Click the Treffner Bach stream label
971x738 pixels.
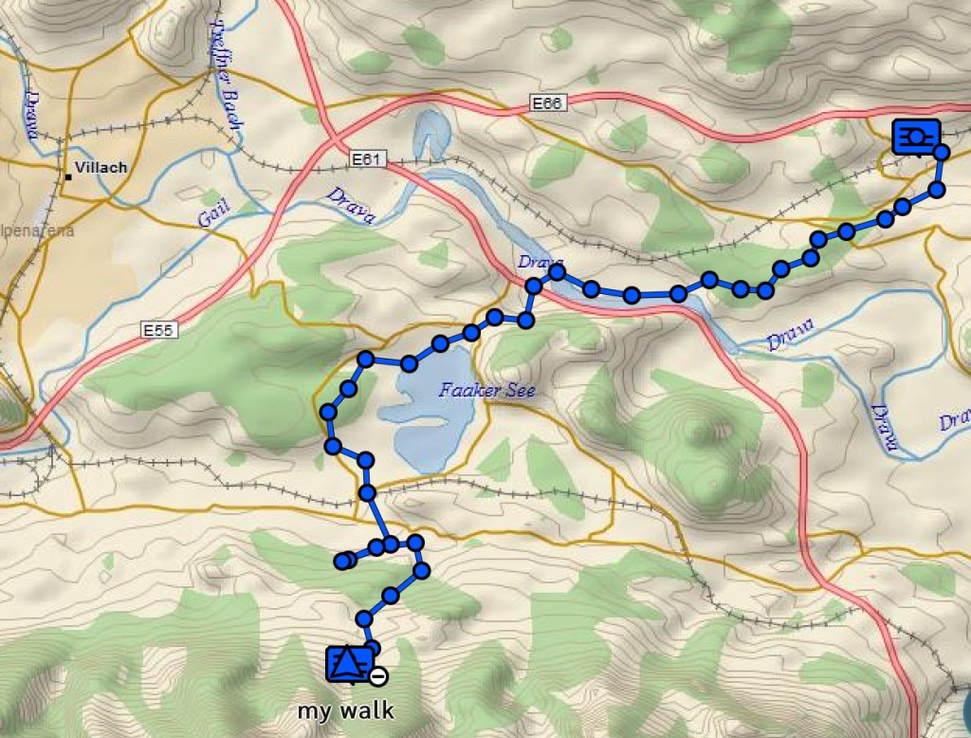click(224, 72)
